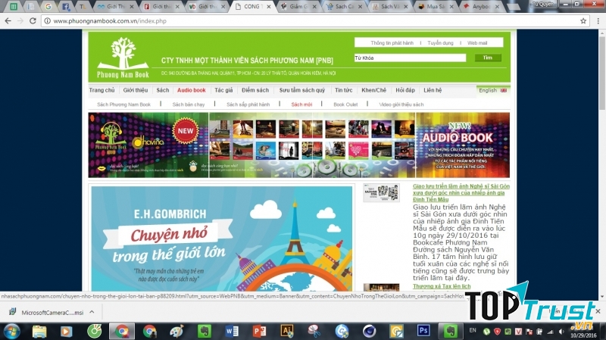Open File Explorer from taskbar
This screenshot has width=606, height=340.
(x=39, y=332)
